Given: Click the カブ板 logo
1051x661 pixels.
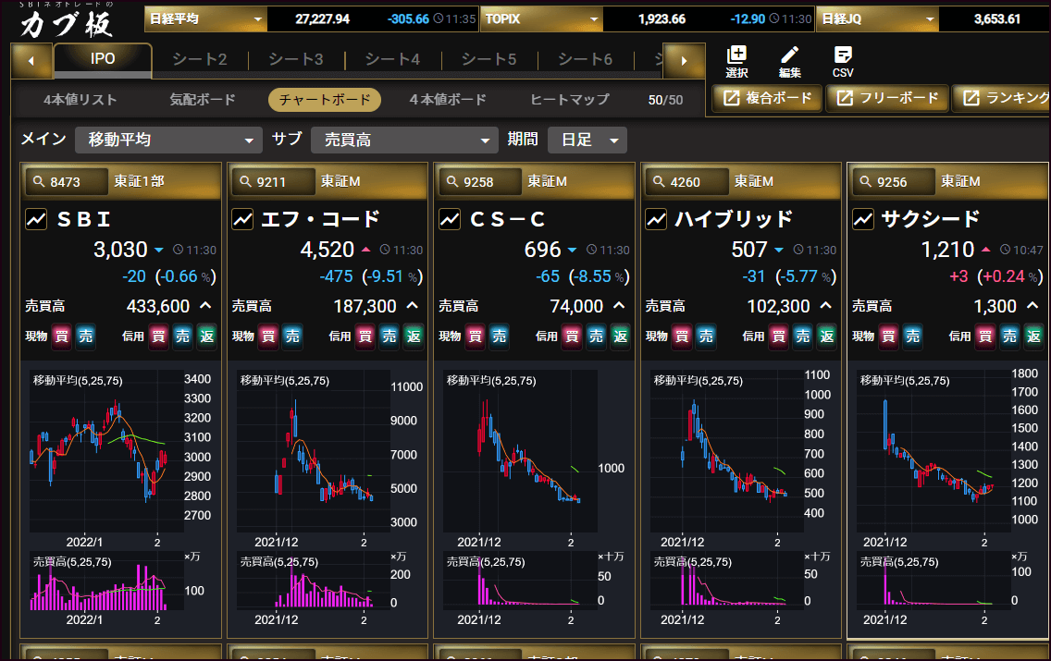Looking at the screenshot, I should click(67, 22).
